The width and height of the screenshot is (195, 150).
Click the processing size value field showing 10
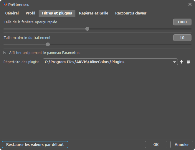(x=182, y=38)
